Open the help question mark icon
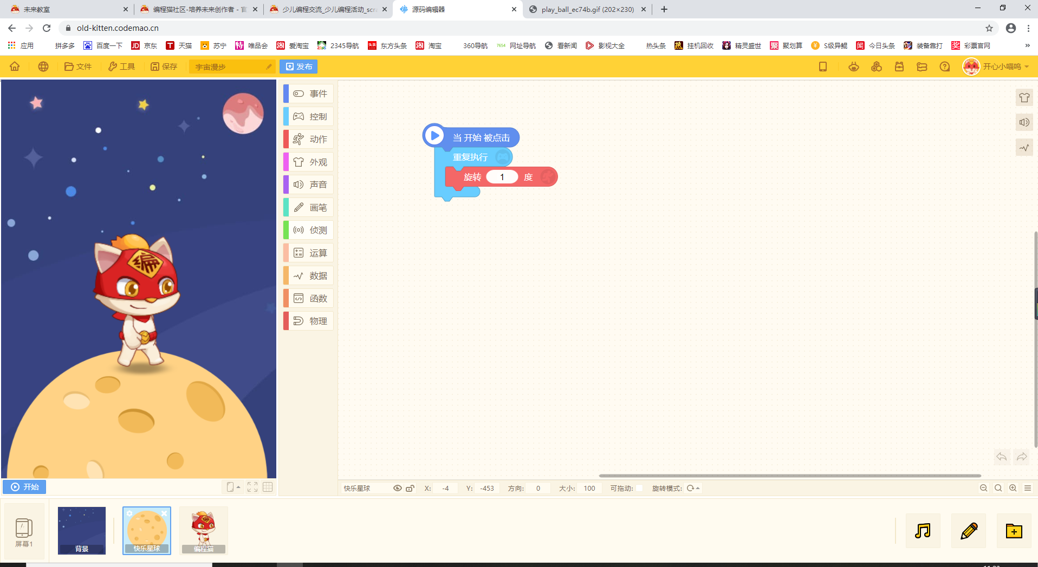This screenshot has height=567, width=1038. pyautogui.click(x=945, y=67)
